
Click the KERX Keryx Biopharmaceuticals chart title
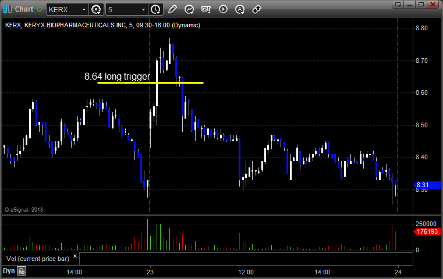[102, 25]
